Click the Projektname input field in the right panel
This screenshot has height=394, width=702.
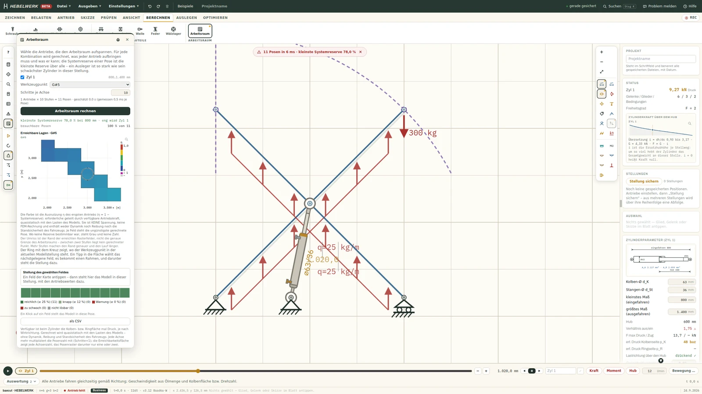[661, 59]
